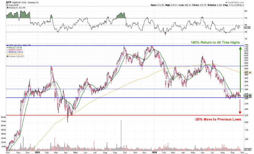This screenshot has height=154, width=254.
Task: Click the red down-triangle beside Chg
Action: [x=243, y=5]
